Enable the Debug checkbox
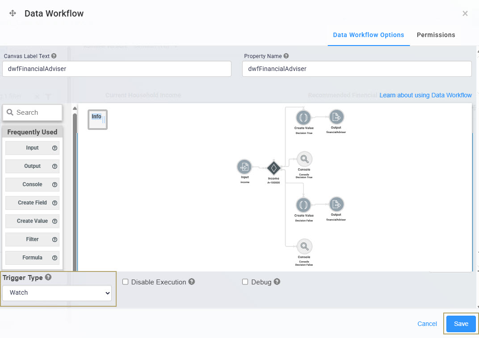Viewport: 479px width, 338px height. [x=245, y=282]
